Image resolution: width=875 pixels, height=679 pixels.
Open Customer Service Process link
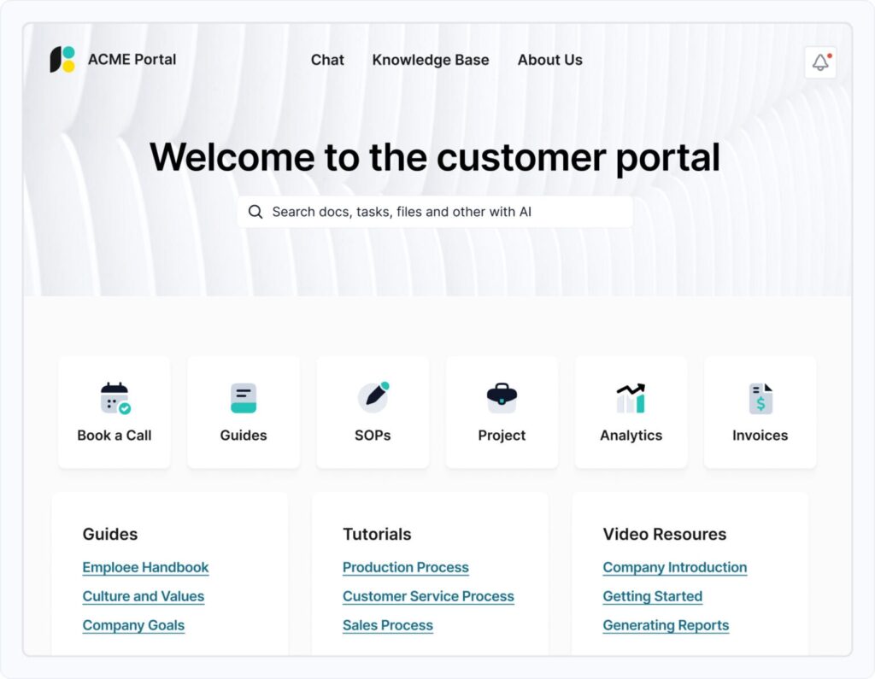(x=428, y=596)
